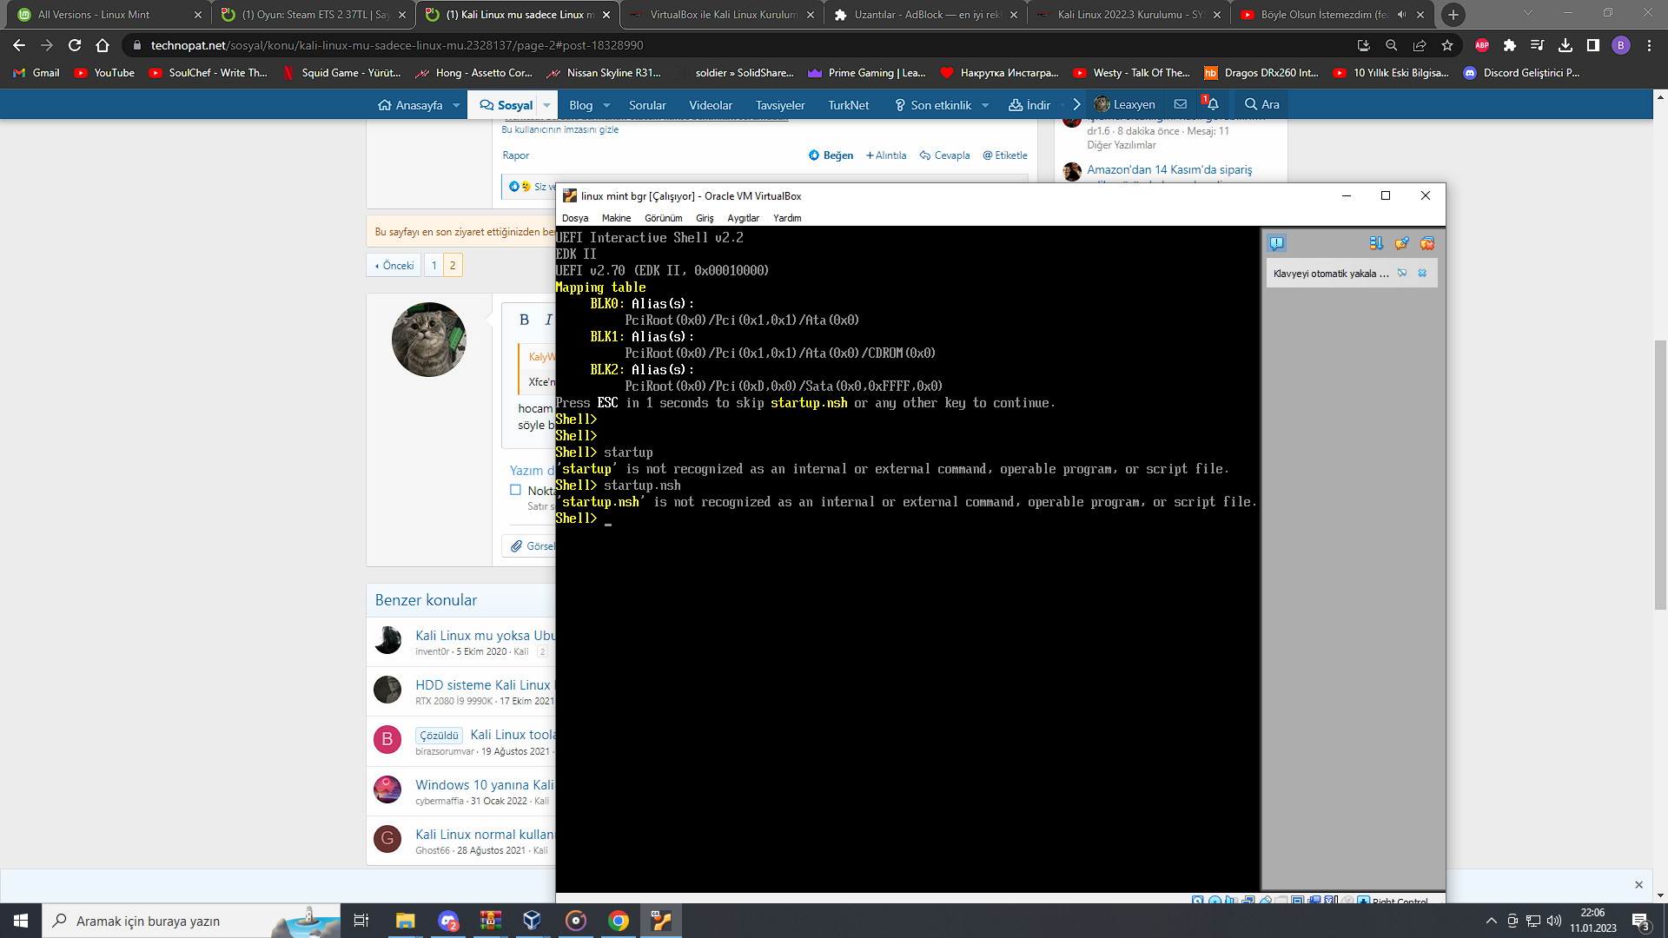The height and width of the screenshot is (938, 1668).
Task: Expand the Sosyal menu dropdown arrow
Action: (546, 105)
